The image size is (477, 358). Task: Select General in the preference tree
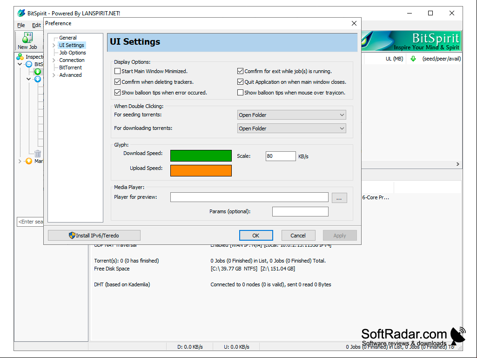(68, 38)
